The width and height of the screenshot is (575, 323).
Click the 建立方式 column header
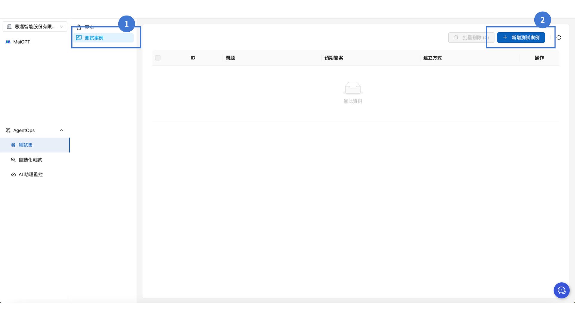coord(432,58)
